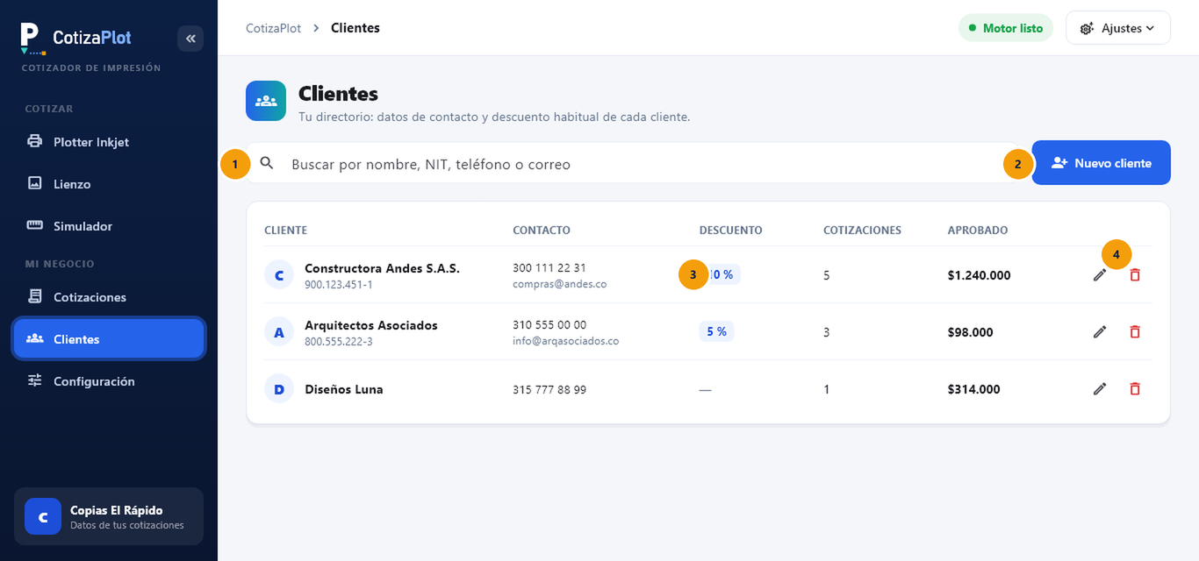Click the A avatar of Arquitectos Asociados
This screenshot has height=561, width=1199.
point(279,332)
